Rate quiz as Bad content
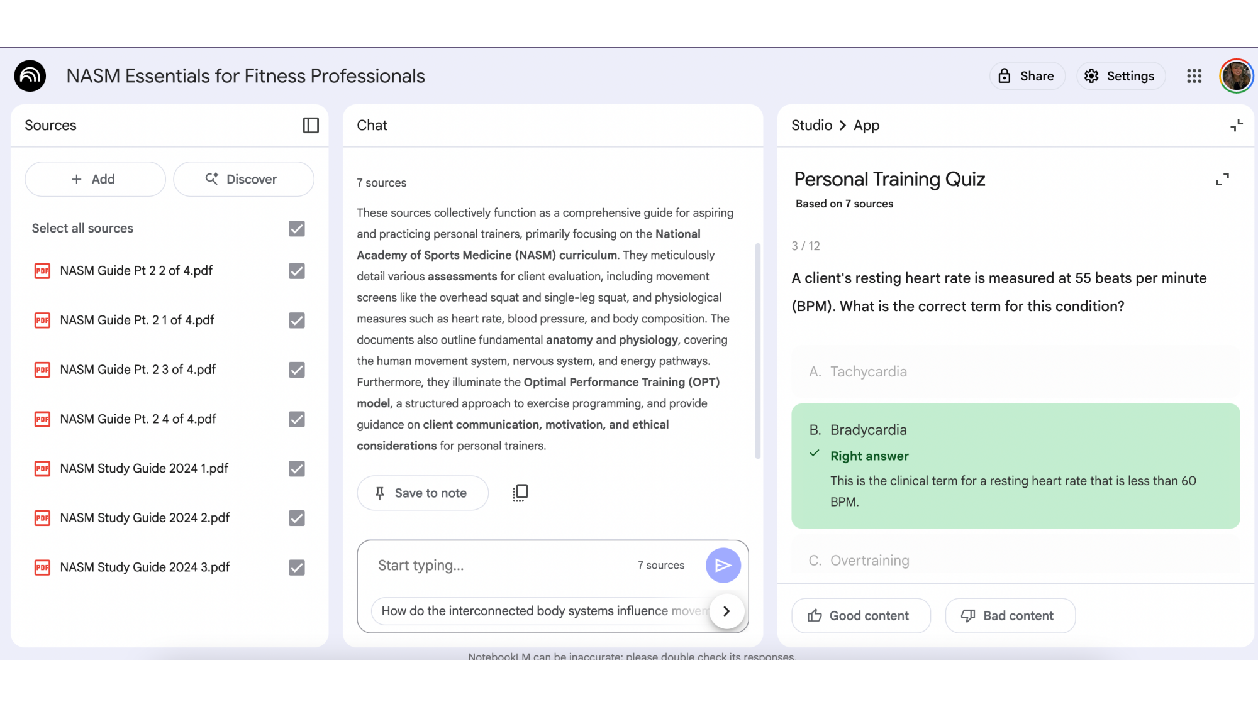This screenshot has width=1258, height=707. point(1010,616)
